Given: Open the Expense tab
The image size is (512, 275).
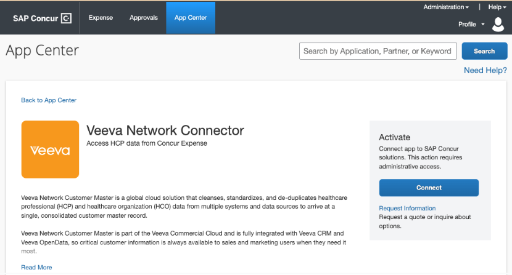Looking at the screenshot, I should click(x=101, y=18).
